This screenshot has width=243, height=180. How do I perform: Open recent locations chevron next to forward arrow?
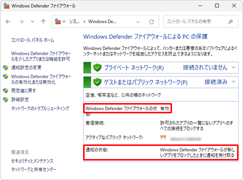(x=33, y=21)
